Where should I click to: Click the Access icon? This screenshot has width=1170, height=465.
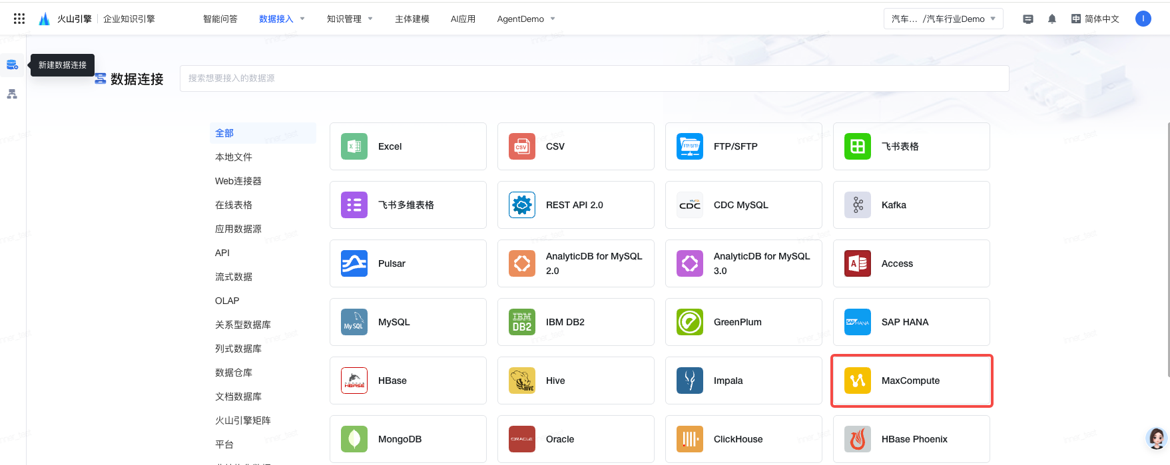coord(858,263)
